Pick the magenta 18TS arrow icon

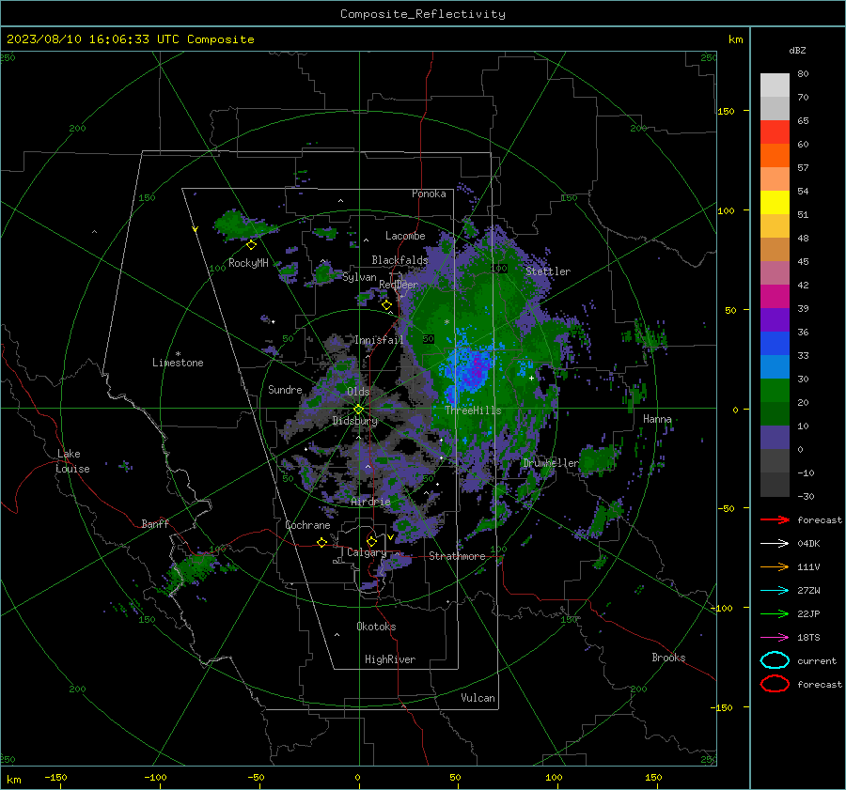point(775,638)
